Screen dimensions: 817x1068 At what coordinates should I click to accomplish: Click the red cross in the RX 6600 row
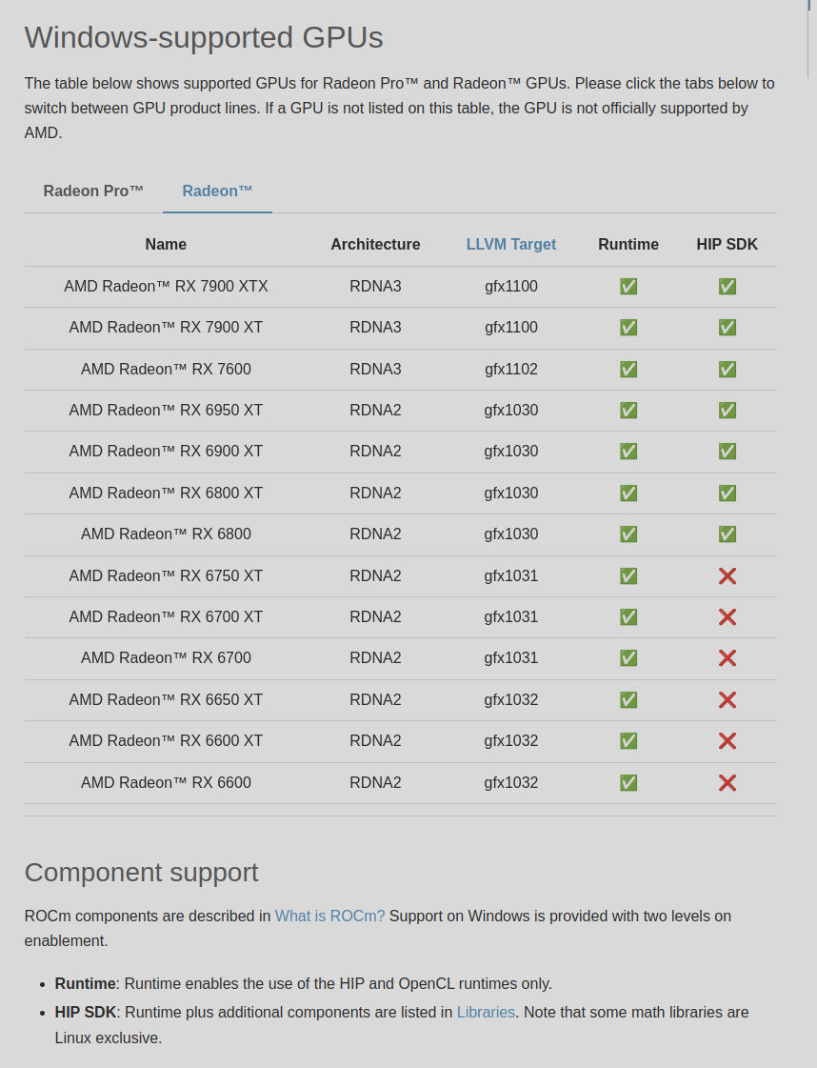pyautogui.click(x=727, y=782)
